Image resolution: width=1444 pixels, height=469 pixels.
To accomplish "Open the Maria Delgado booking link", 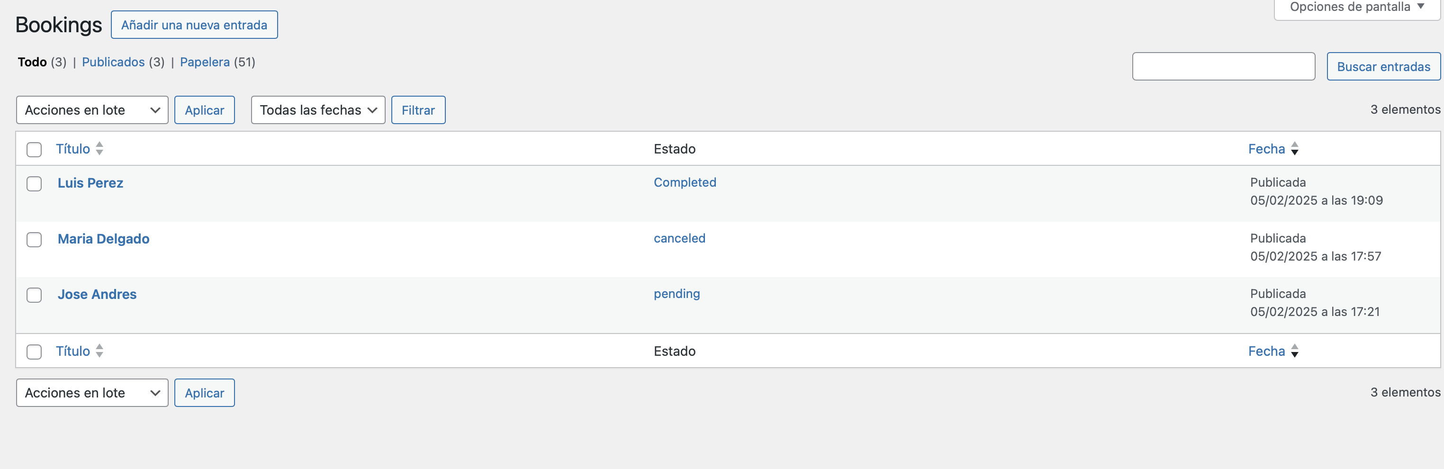I will click(x=104, y=239).
